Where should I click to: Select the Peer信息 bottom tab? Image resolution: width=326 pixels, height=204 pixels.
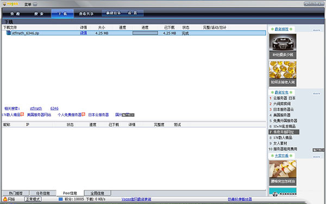[70, 193]
